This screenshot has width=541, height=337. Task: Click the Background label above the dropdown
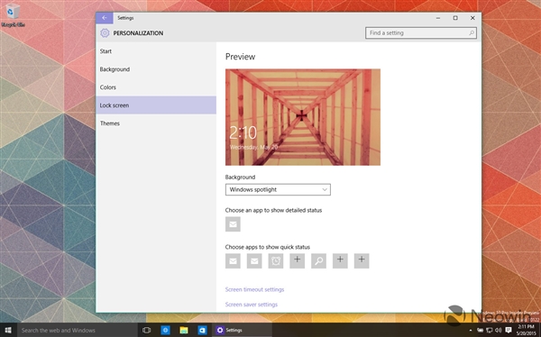(240, 178)
